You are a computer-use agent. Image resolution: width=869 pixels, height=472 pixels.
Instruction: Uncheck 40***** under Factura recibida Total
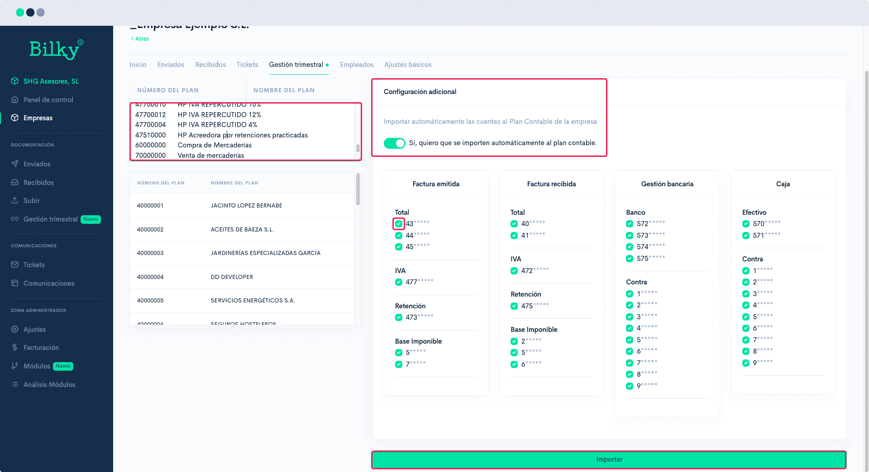(514, 224)
